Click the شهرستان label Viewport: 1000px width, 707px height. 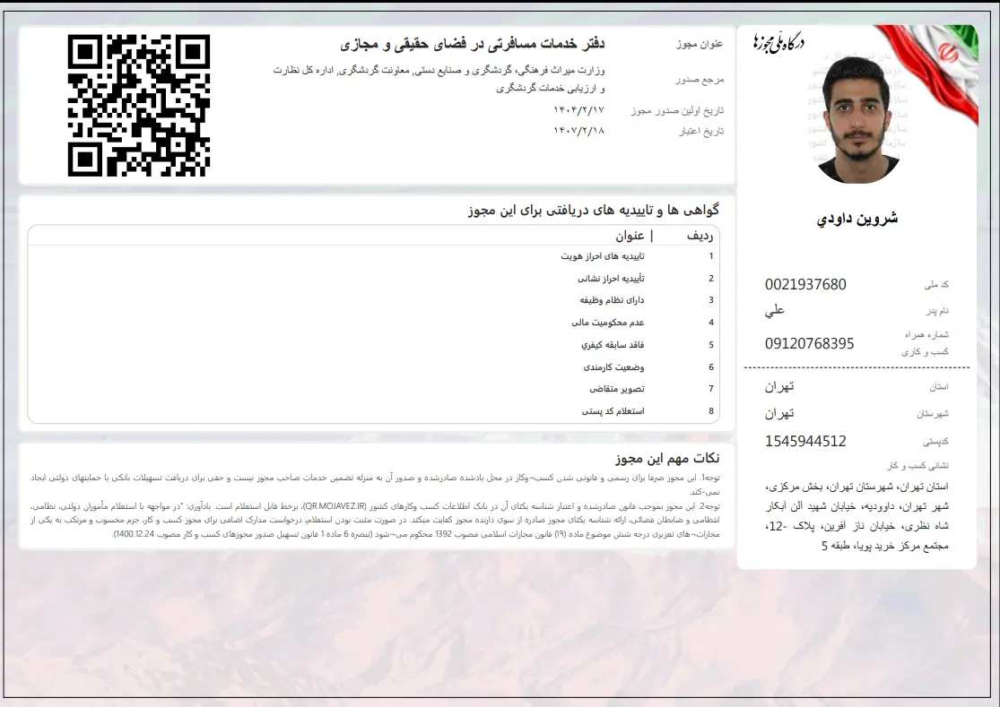coord(933,414)
